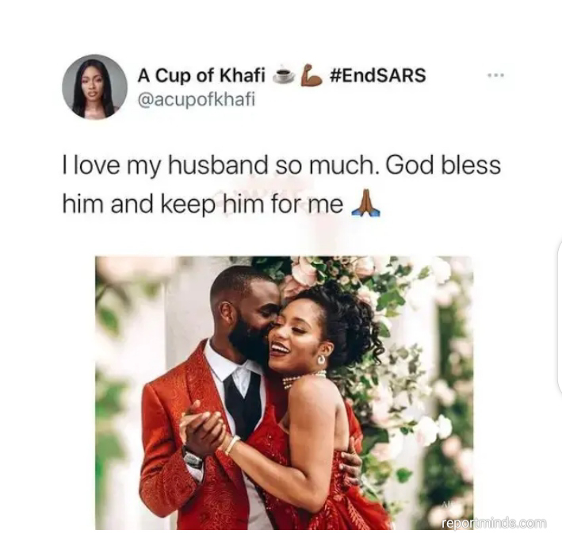This screenshot has height=549, width=562.
Task: Click the flexed bicep emoji beside the name
Action: point(311,75)
